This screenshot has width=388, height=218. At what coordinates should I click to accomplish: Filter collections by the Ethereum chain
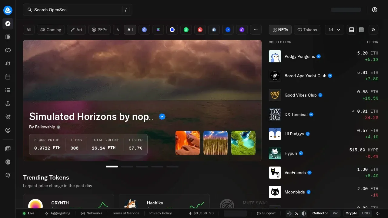[x=144, y=30]
